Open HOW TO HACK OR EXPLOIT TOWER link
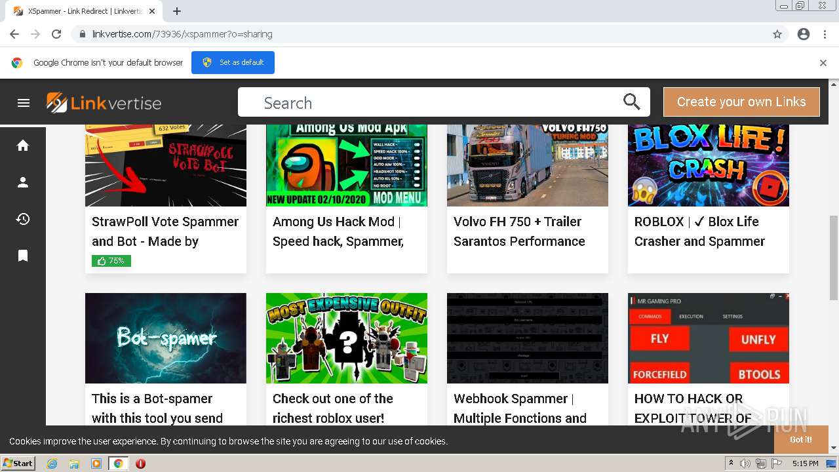Viewport: 839px width, 472px height. [x=693, y=408]
